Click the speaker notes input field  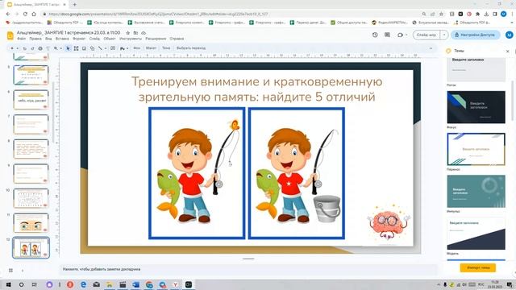click(248, 269)
